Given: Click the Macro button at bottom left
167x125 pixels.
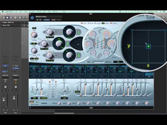Looking at the screenshot, I should click(32, 102).
